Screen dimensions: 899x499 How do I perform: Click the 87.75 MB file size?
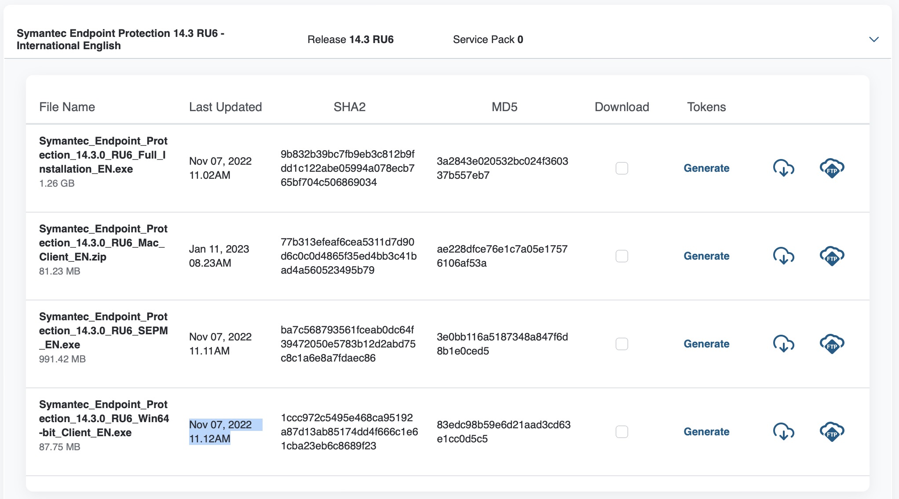coord(60,447)
